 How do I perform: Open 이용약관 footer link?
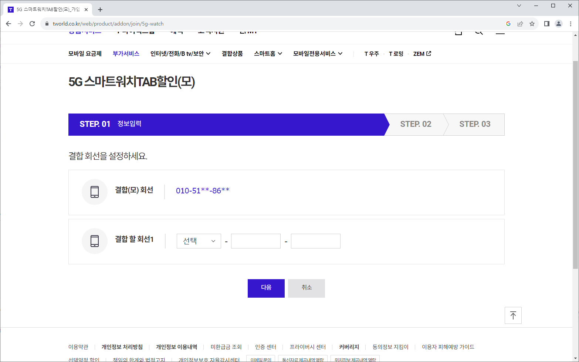tap(78, 347)
